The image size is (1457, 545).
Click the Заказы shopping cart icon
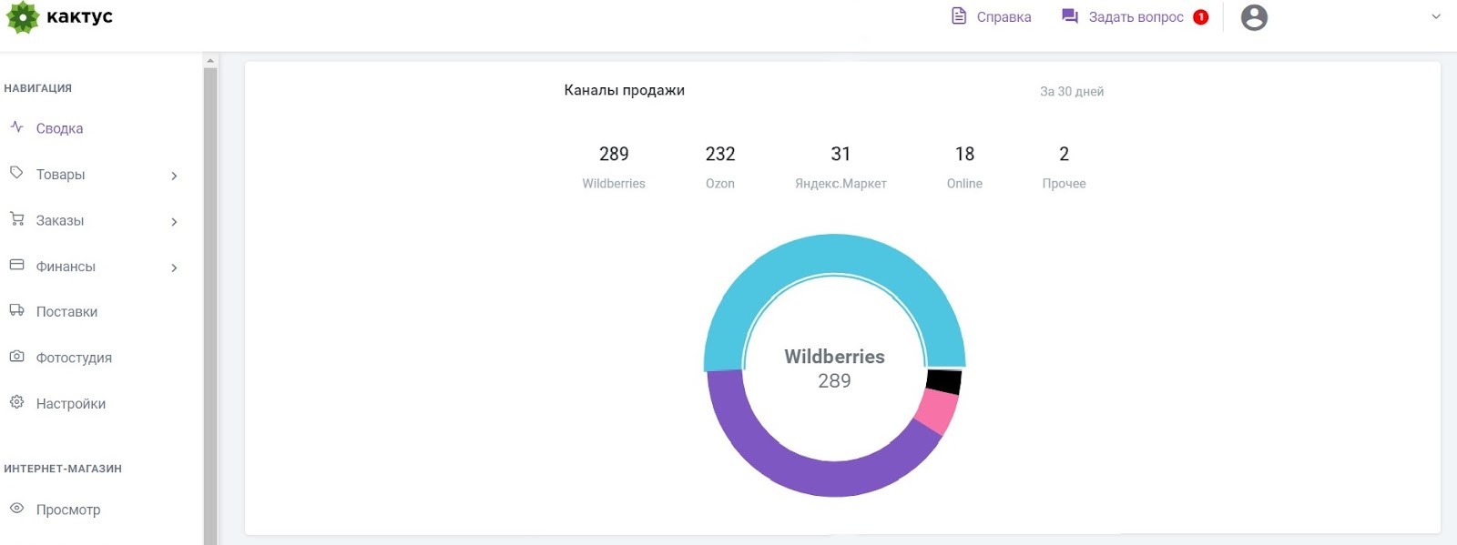16,219
